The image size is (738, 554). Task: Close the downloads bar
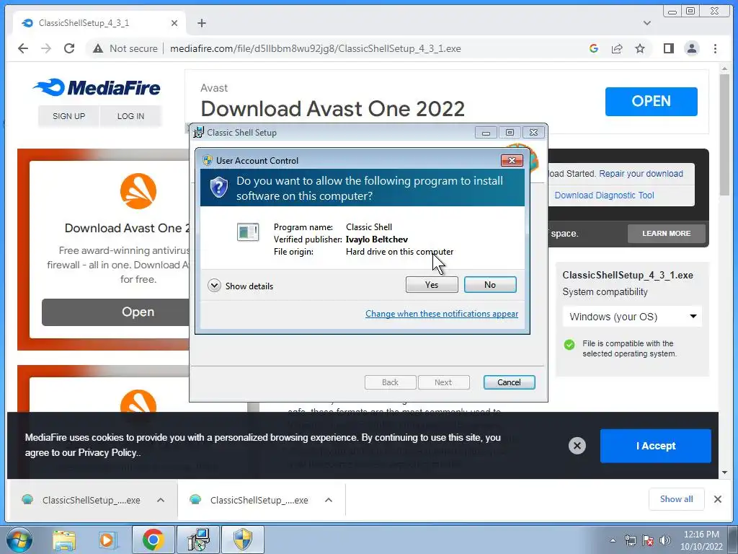717,499
